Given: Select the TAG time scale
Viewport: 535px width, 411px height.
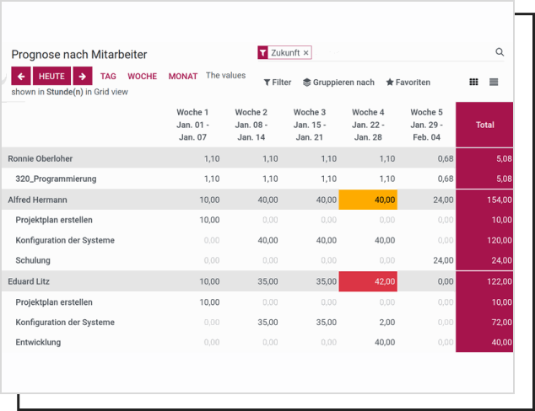Looking at the screenshot, I should (x=108, y=76).
